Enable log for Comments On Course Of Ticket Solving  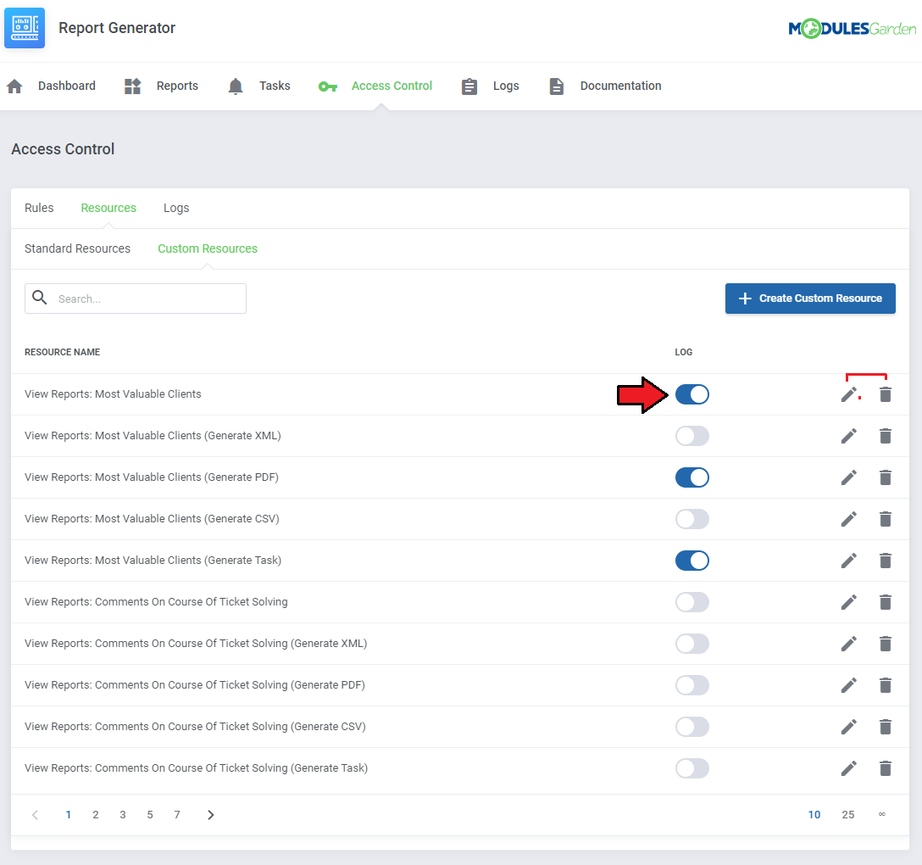pos(692,603)
